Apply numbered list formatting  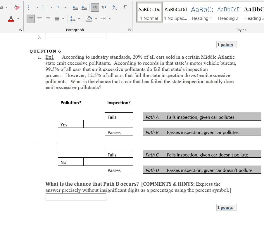pyautogui.click(x=45, y=7)
